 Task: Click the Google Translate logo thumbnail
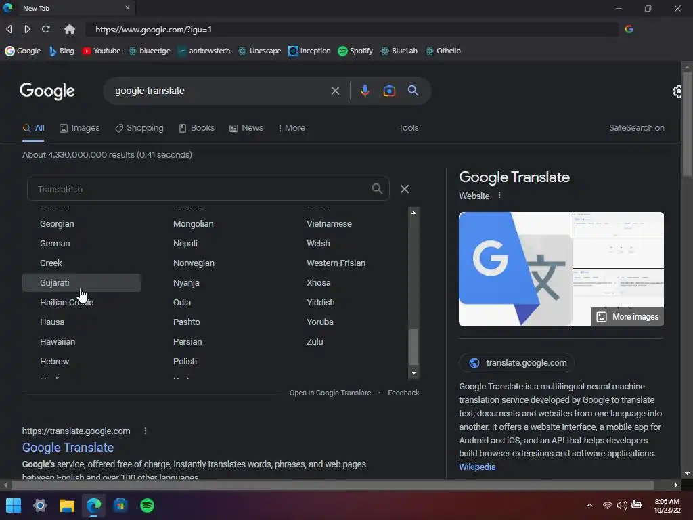pyautogui.click(x=515, y=269)
